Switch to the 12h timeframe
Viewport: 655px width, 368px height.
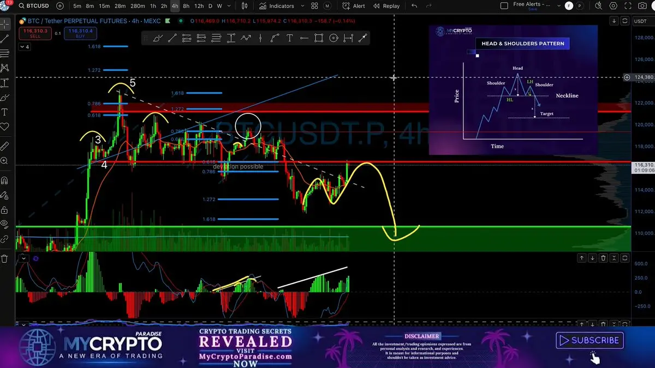[199, 6]
